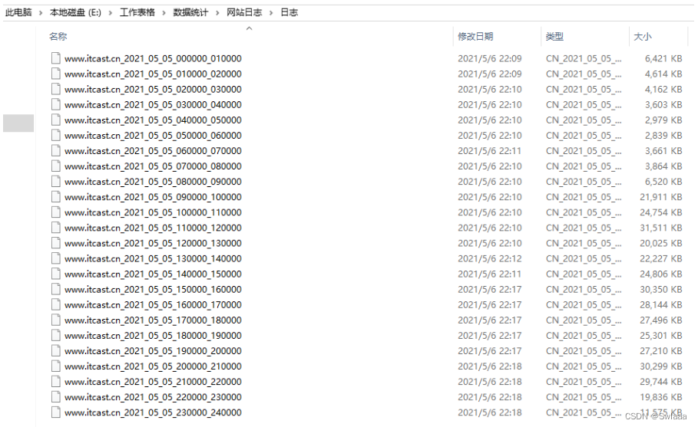
Task: Click file icon of www.itcast.cn_2021_05_05_210000_220000
Action: click(x=55, y=382)
